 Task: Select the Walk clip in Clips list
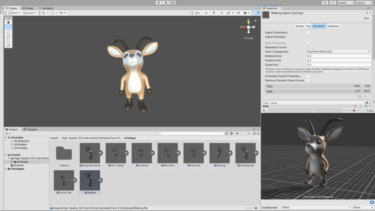coord(318,91)
